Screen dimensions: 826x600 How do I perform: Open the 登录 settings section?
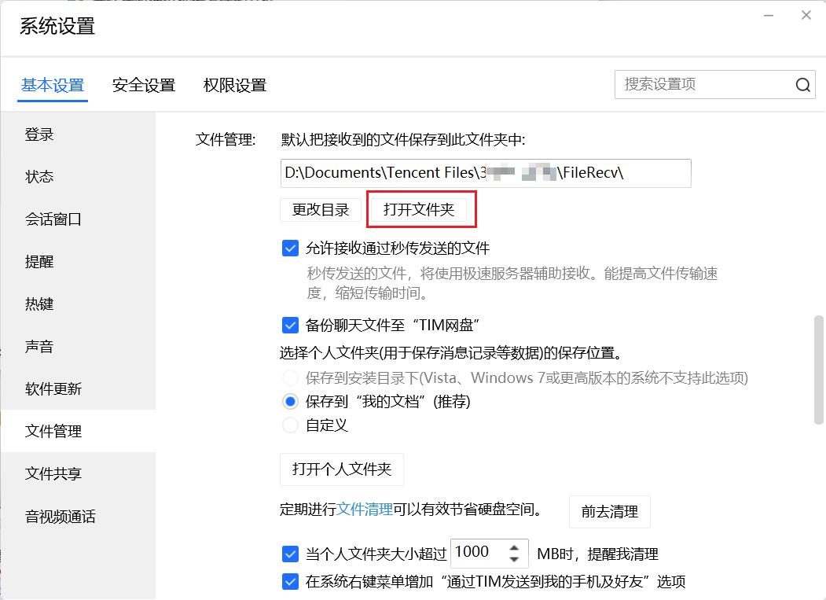[39, 134]
